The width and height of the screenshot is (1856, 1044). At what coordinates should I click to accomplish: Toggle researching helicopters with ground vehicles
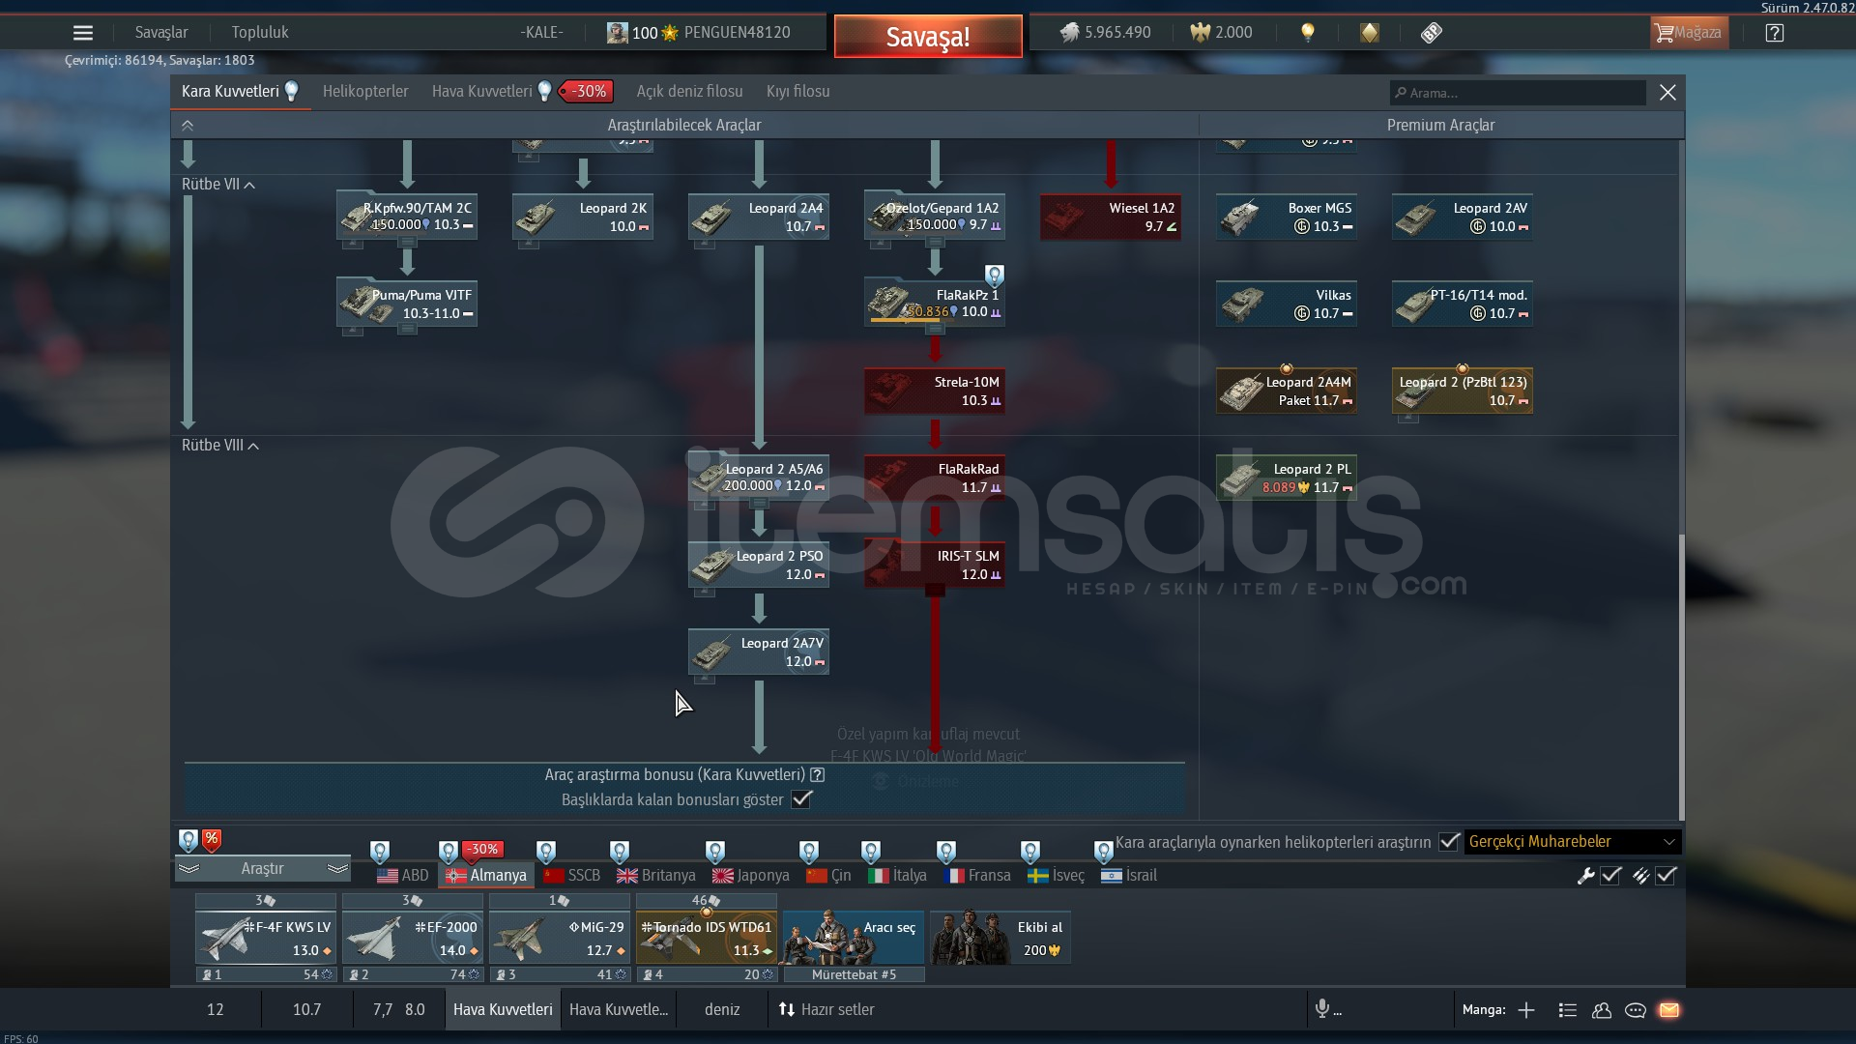(x=1448, y=842)
